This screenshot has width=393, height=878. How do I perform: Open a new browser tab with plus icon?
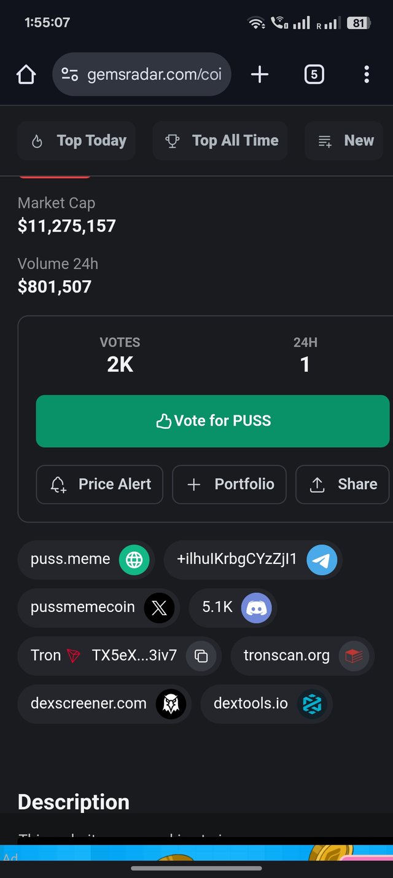pos(260,75)
